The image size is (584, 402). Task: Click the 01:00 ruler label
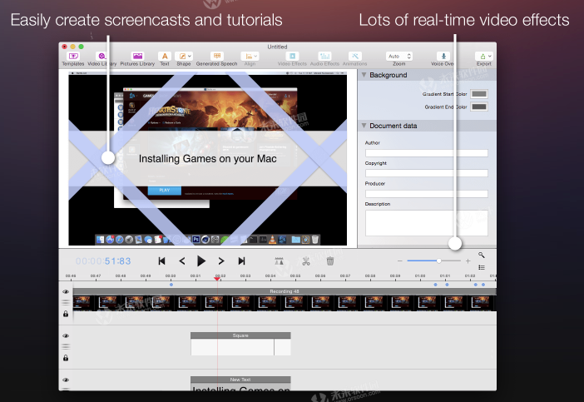coord(420,275)
